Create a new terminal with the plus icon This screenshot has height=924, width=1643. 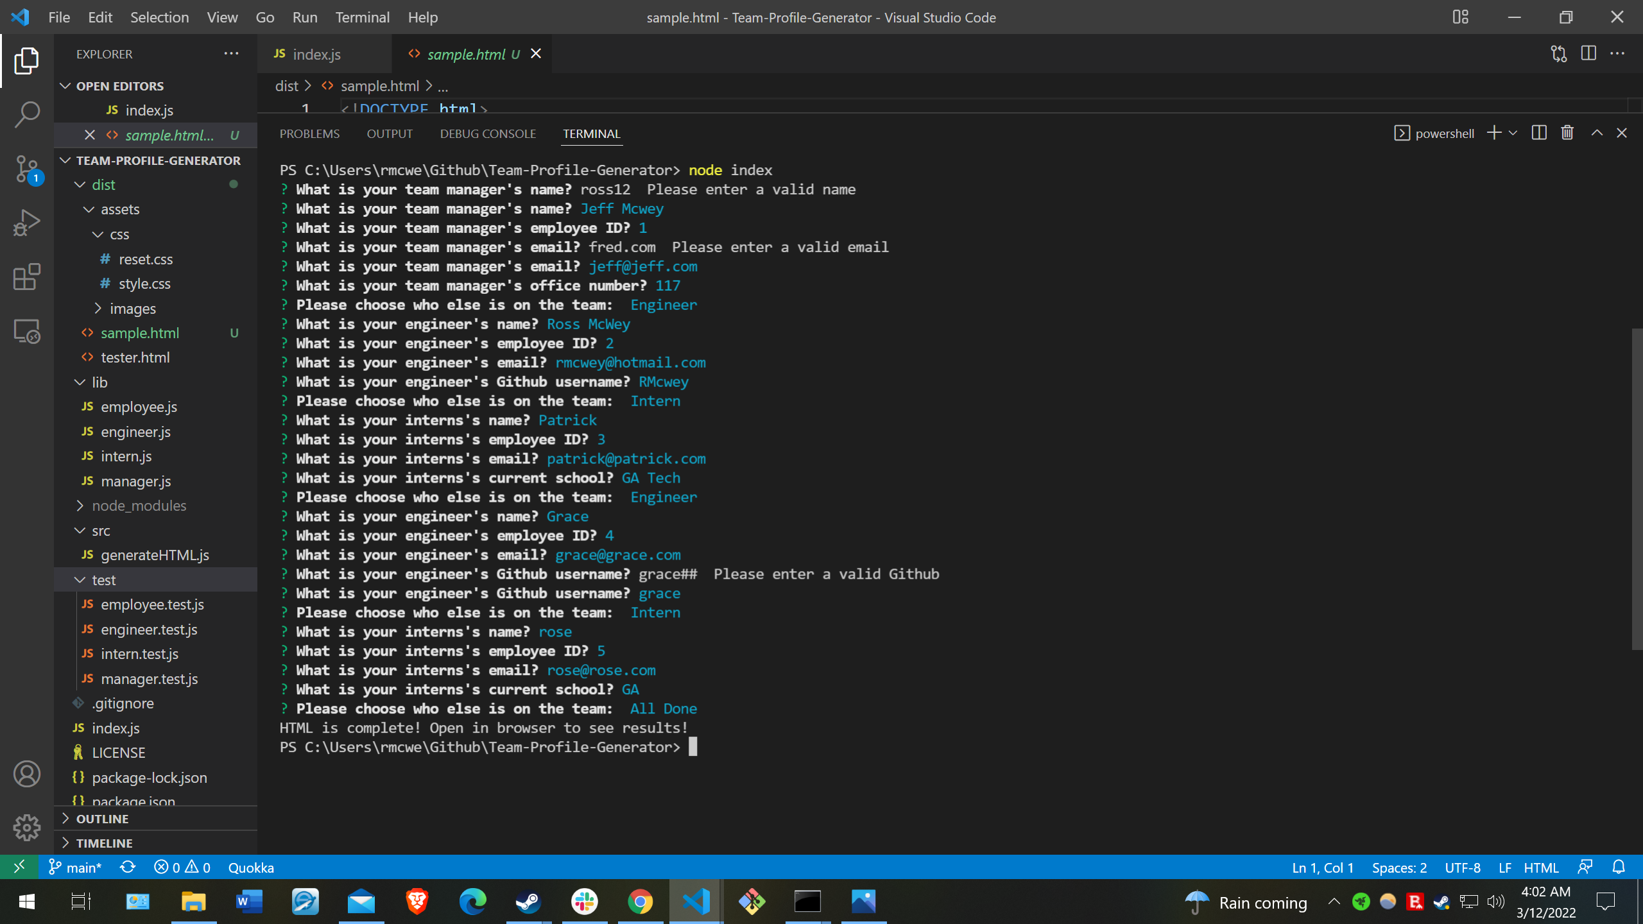[1493, 133]
